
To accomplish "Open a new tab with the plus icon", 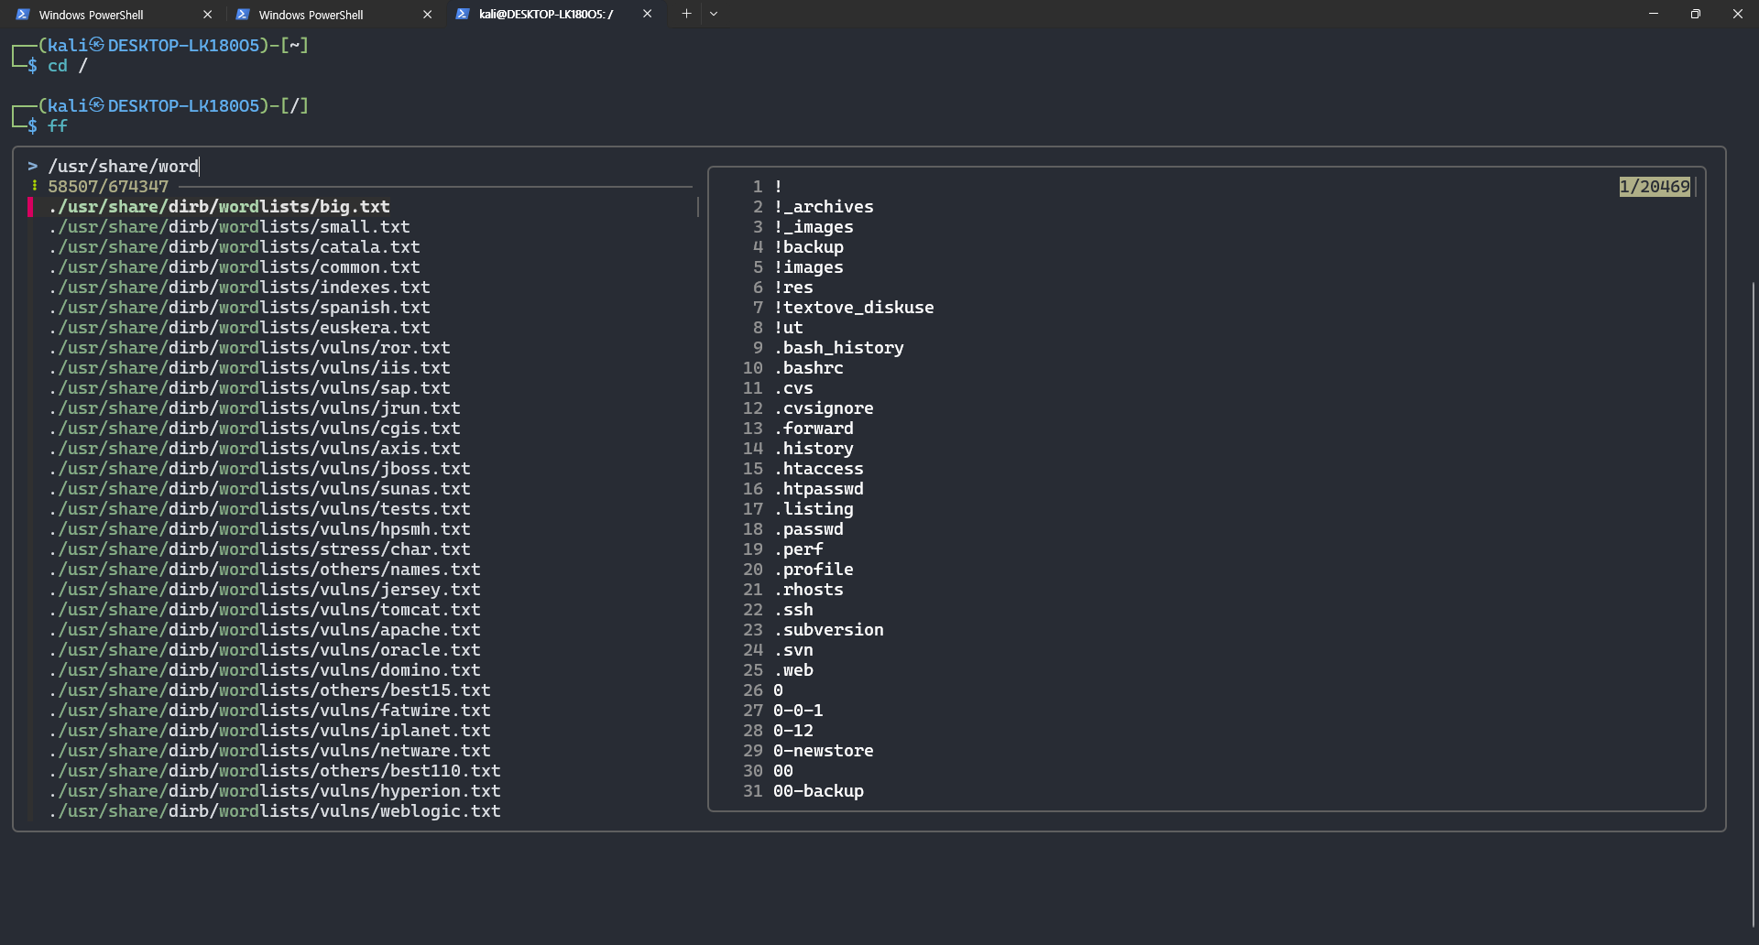I will (686, 14).
